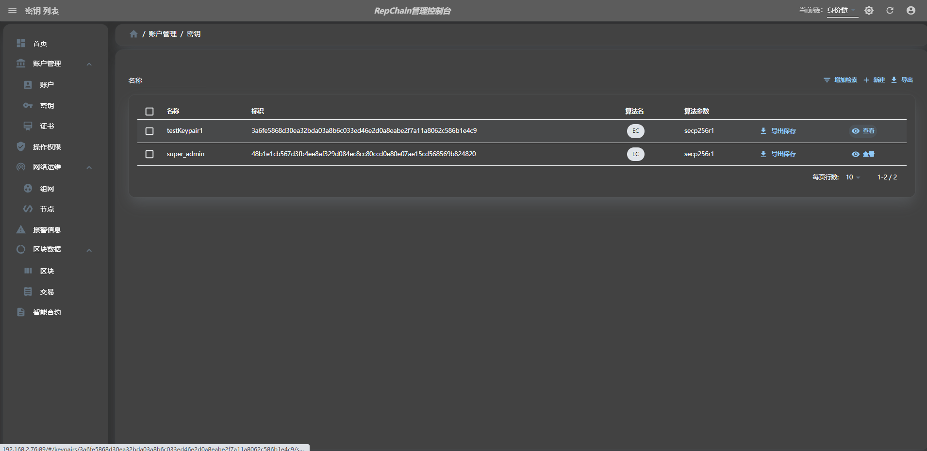Collapse the 网络运维 menu chevron
927x451 pixels.
pos(89,167)
